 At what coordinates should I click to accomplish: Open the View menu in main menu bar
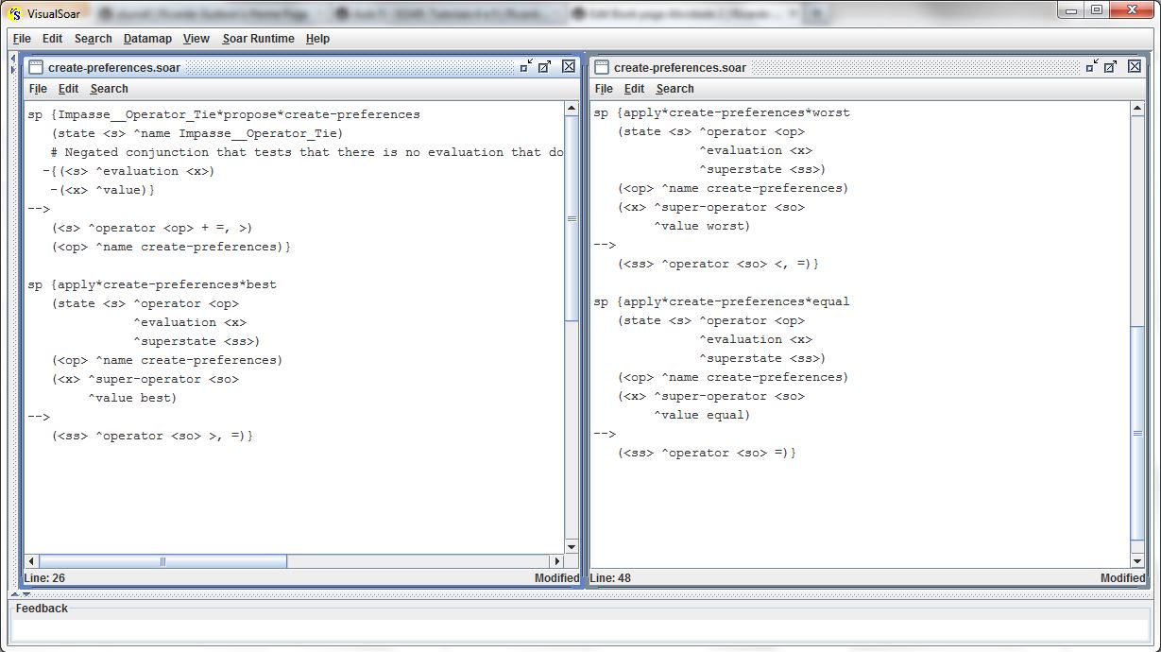[x=196, y=39]
